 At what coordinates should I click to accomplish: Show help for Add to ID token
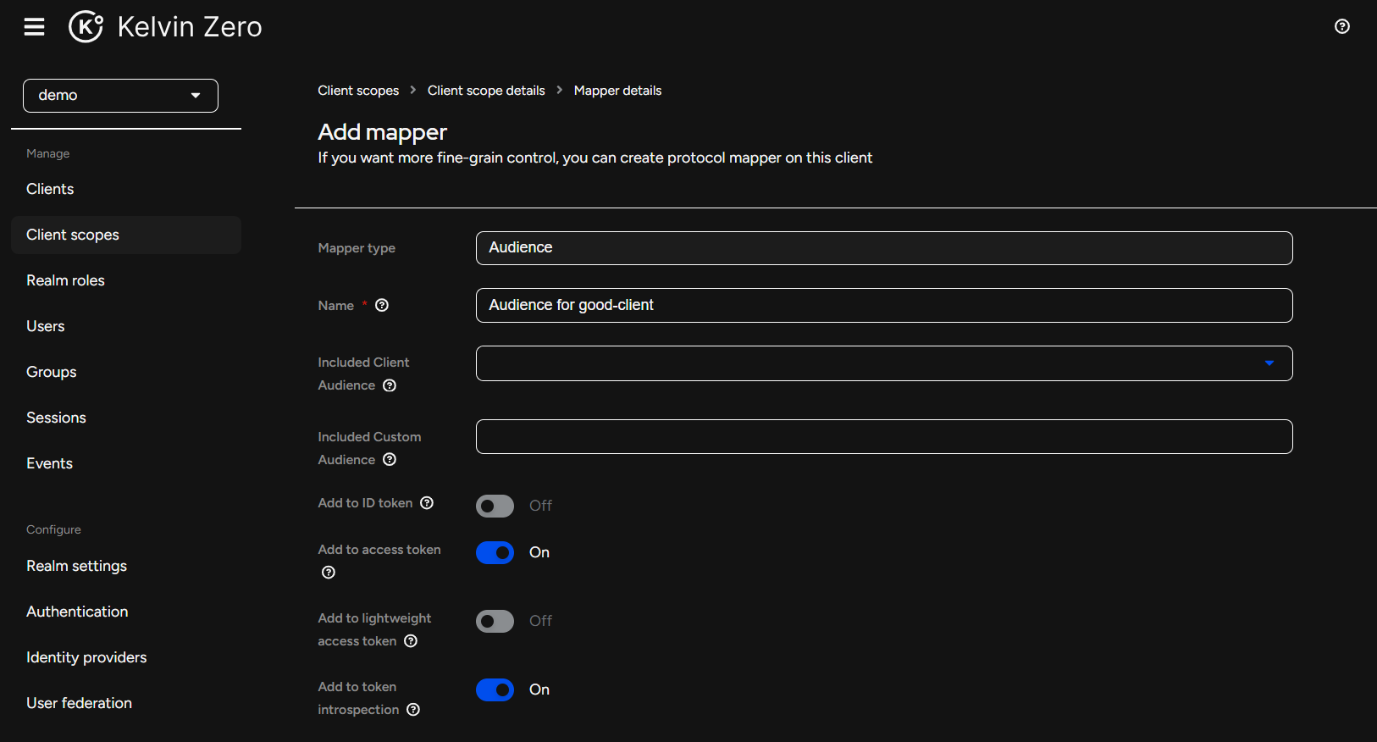[427, 503]
